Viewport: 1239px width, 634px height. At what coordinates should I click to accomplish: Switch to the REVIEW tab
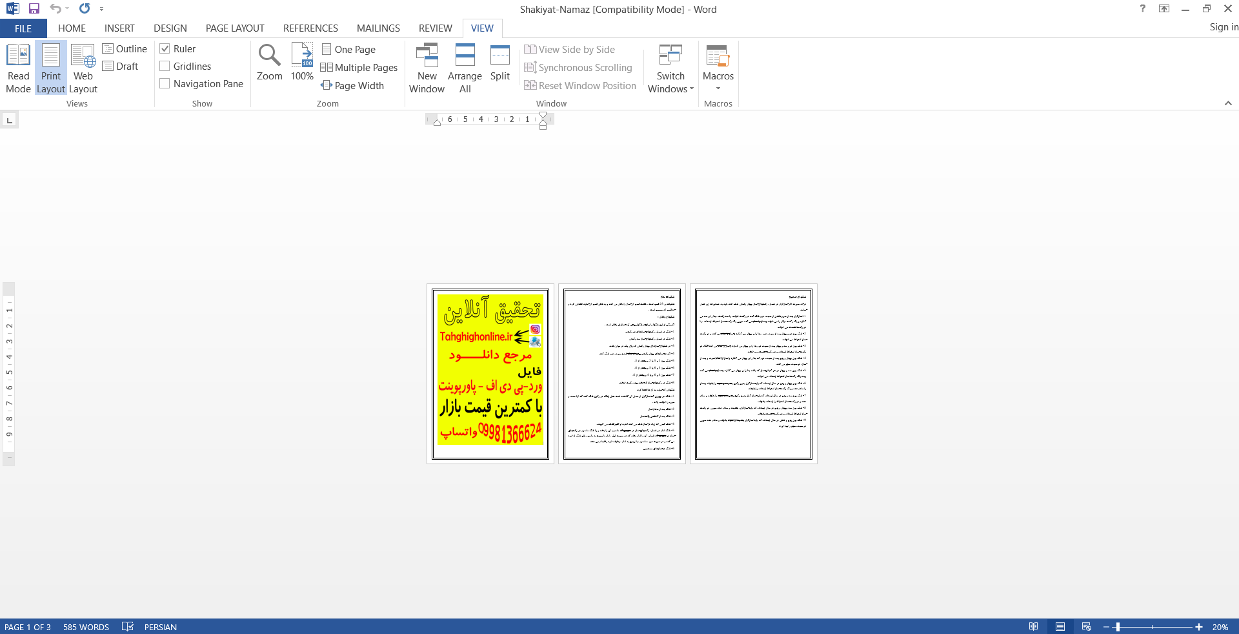point(436,28)
